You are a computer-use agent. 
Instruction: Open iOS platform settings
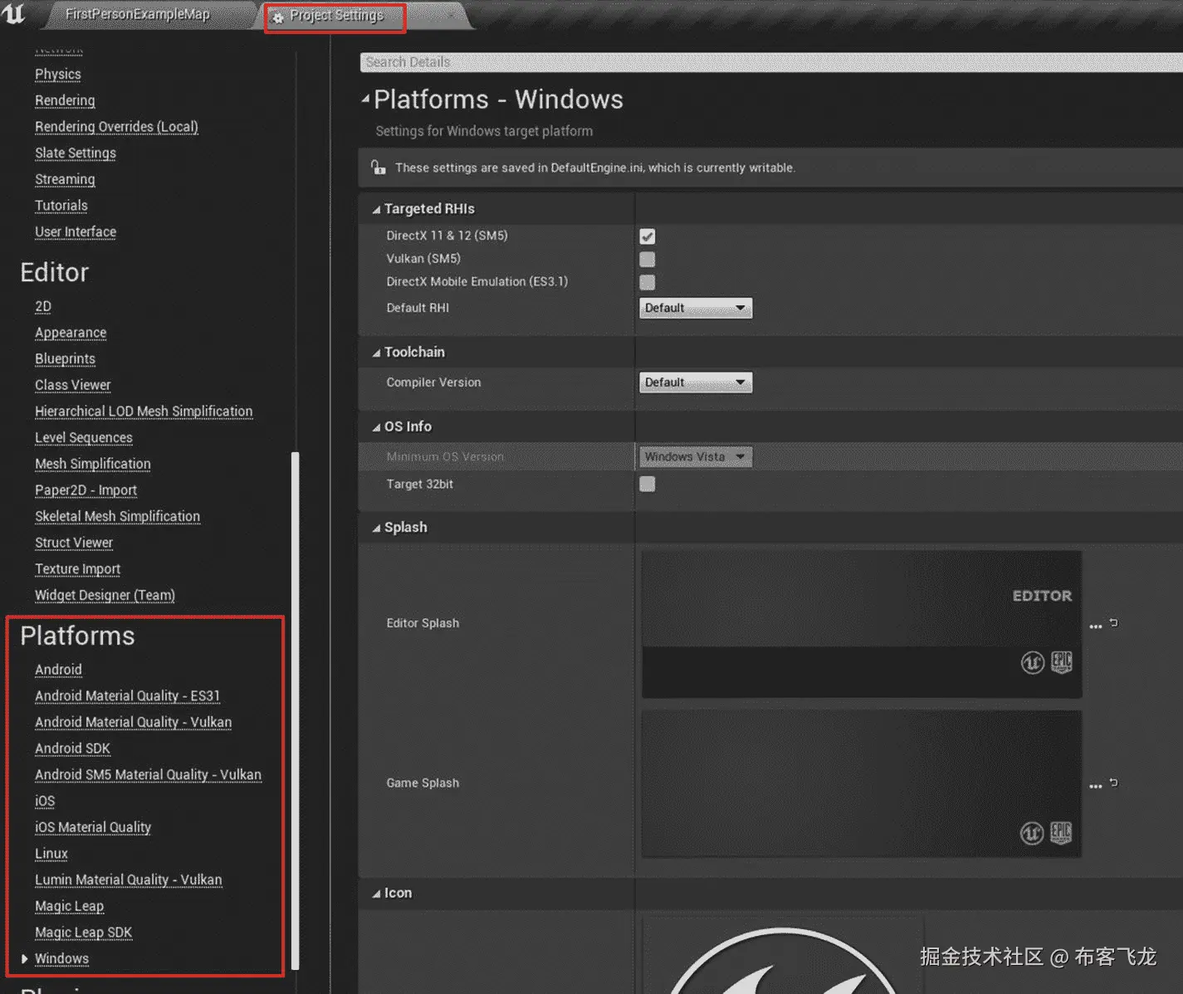(45, 801)
